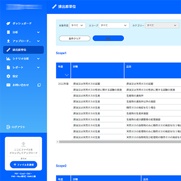Viewport: 181px width, 181px height.
Task: Click the お問い合わせ envelope icon
Action: point(8,85)
